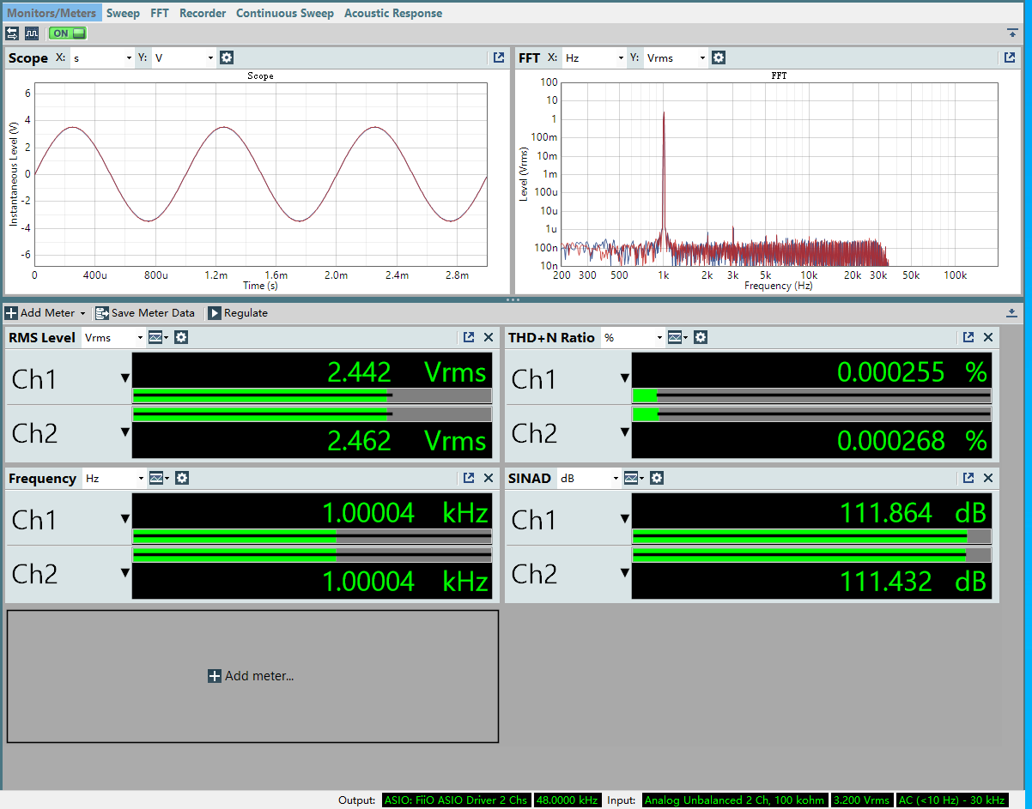Expand Ch2 arrow in Frequency meter

125,573
